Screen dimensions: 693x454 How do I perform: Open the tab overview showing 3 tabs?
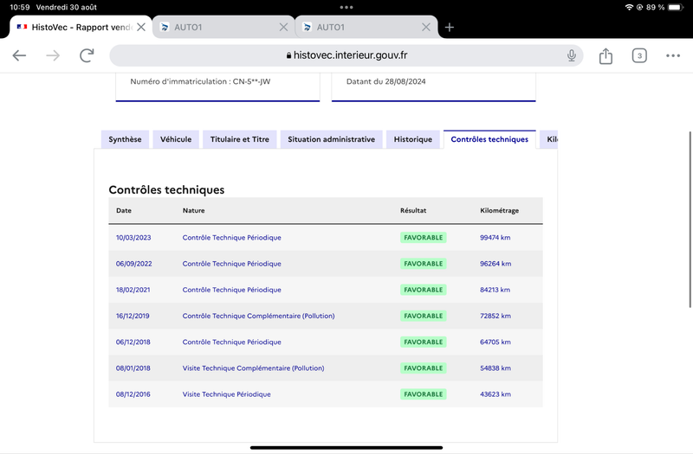[x=639, y=55]
